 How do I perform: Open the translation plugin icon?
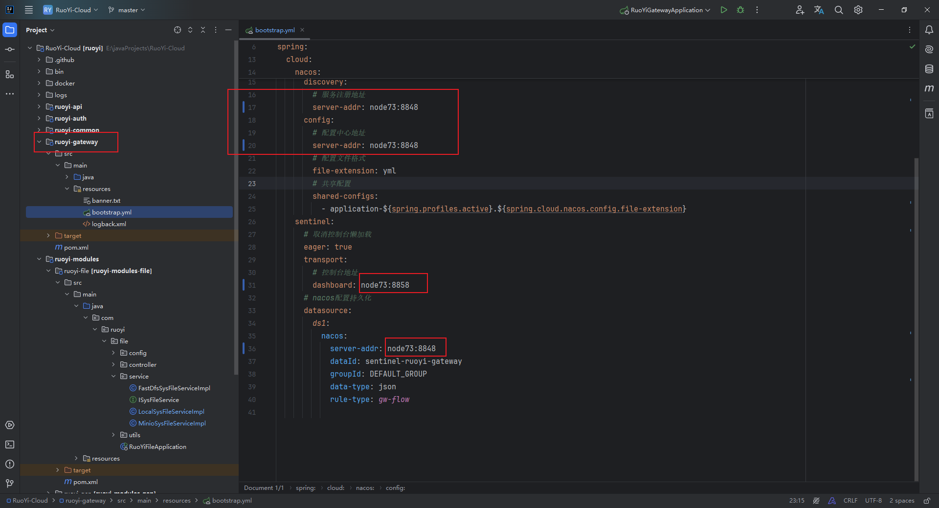(x=819, y=10)
